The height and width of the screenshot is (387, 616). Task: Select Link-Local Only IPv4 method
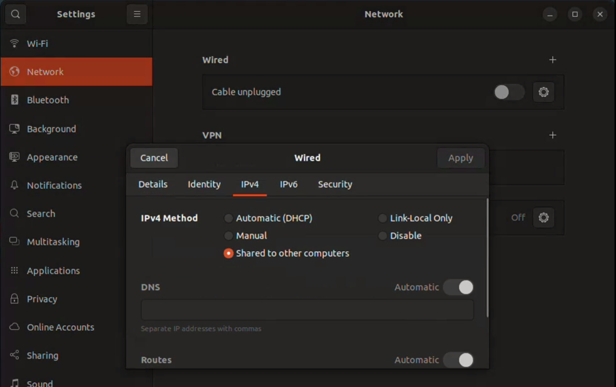[x=415, y=218]
